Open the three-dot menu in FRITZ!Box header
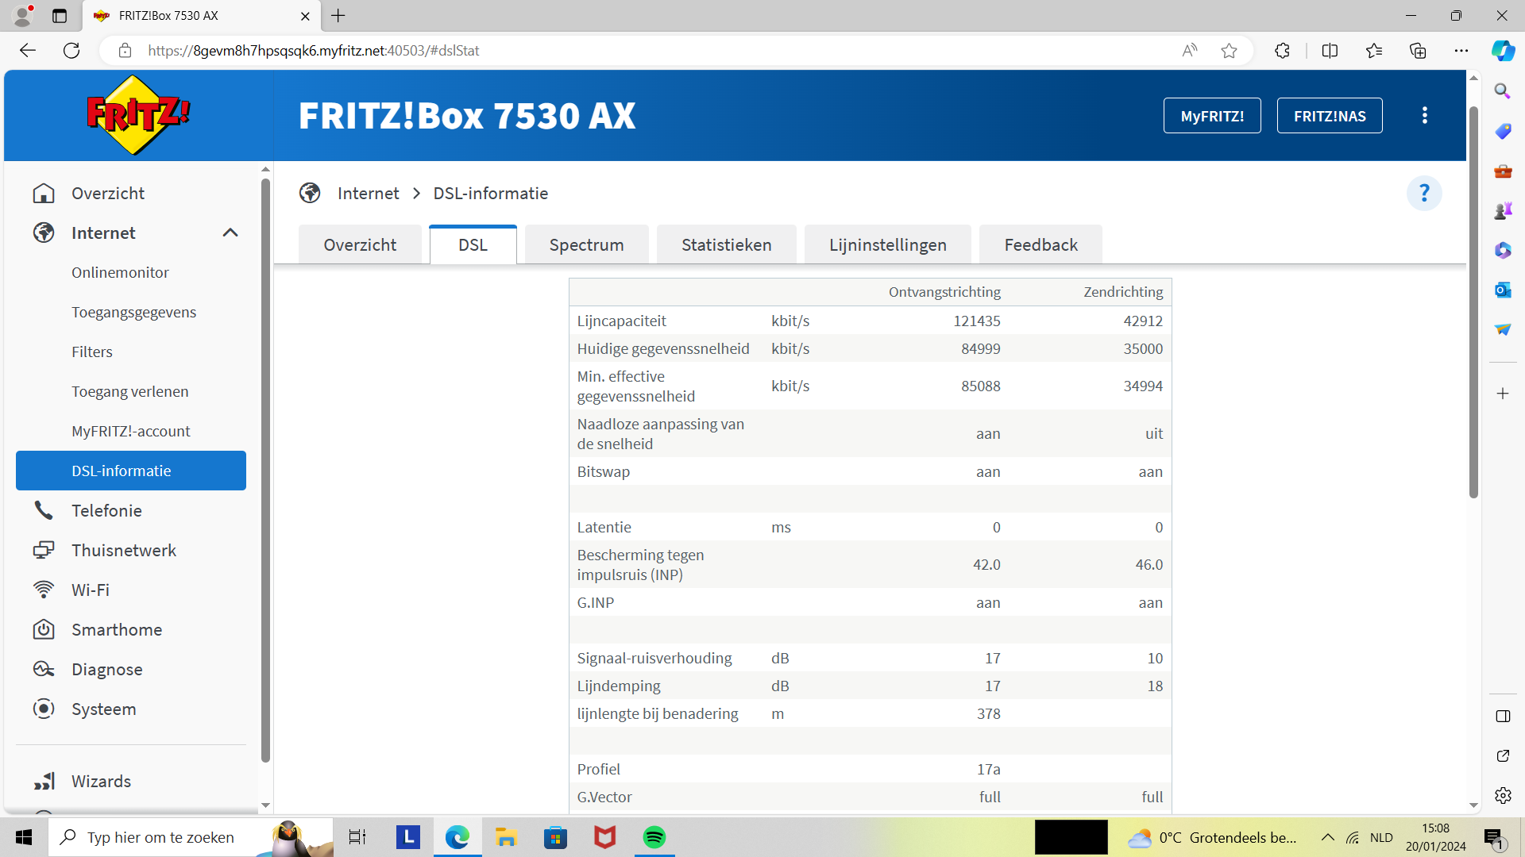Screen dimensions: 1525x857 pos(1424,116)
